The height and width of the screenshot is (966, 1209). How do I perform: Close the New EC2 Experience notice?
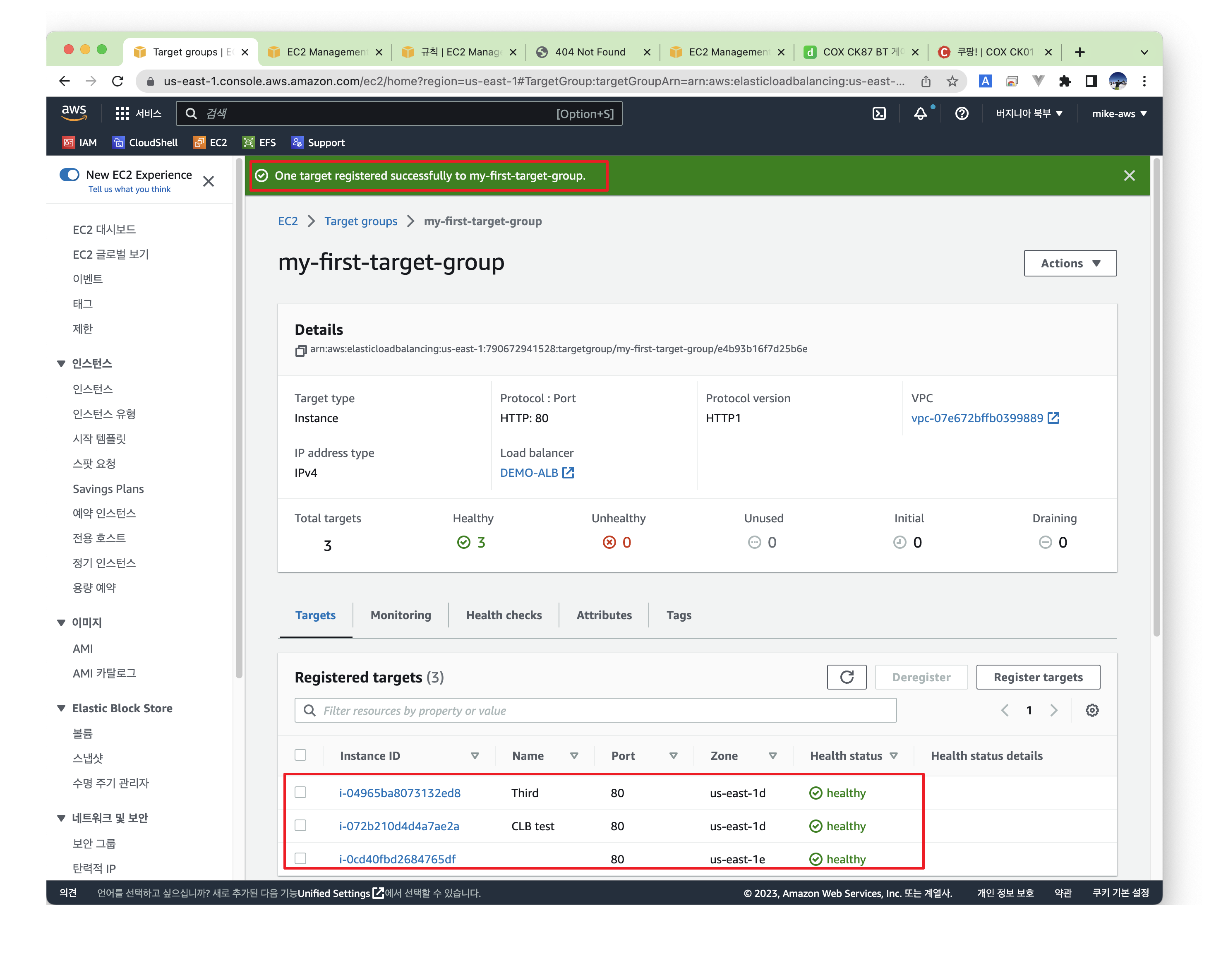[x=208, y=181]
